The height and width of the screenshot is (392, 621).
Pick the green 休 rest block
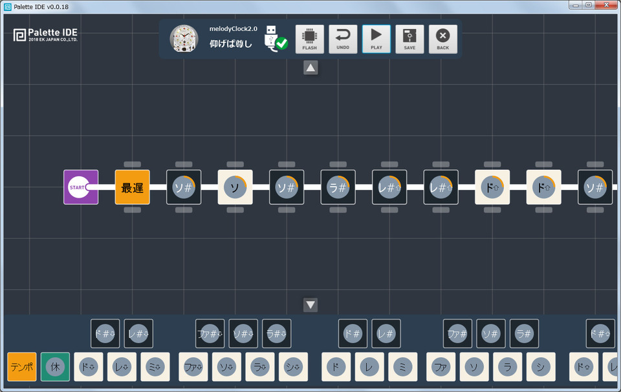(x=55, y=367)
